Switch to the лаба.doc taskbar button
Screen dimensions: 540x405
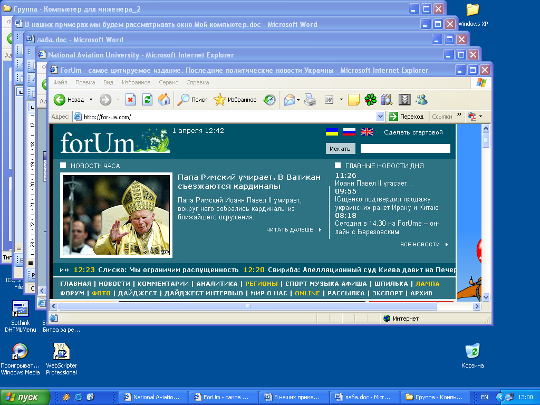point(365,397)
